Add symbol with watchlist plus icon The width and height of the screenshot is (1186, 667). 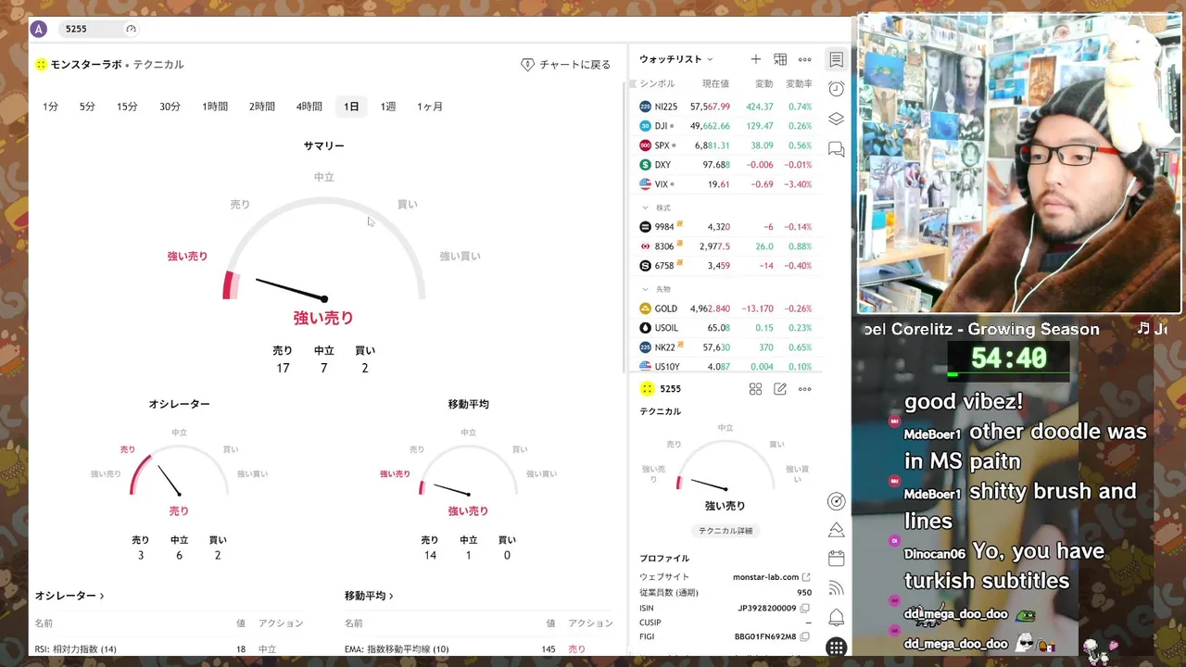[755, 59]
